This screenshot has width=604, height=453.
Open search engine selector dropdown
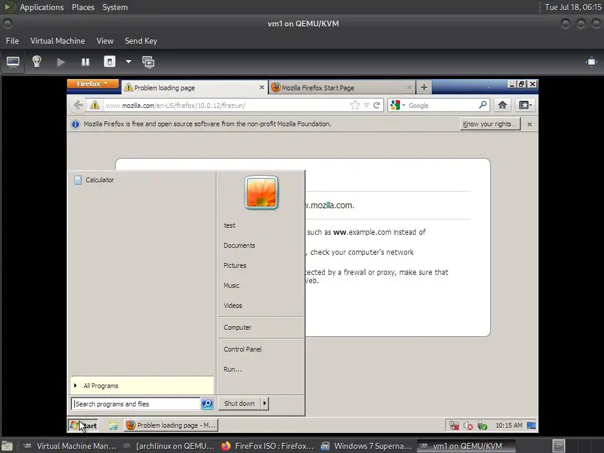398,105
